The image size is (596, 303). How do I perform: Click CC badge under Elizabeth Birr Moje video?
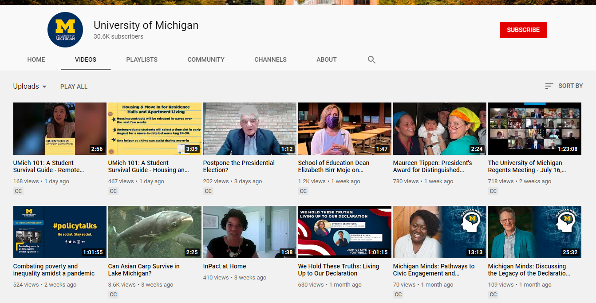(303, 191)
